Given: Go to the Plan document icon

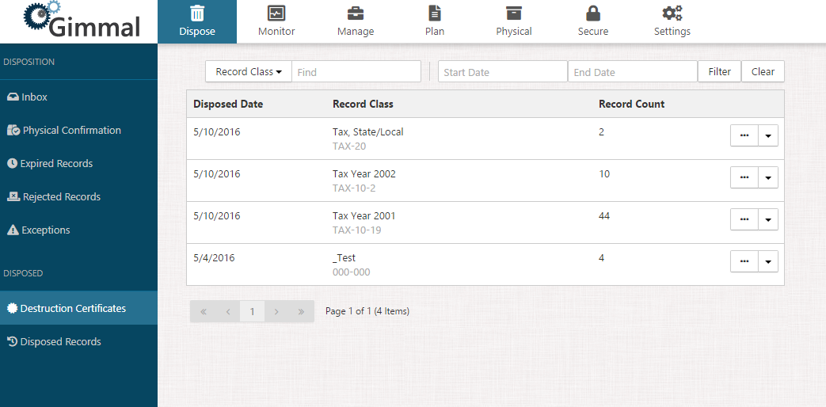Looking at the screenshot, I should pyautogui.click(x=435, y=13).
